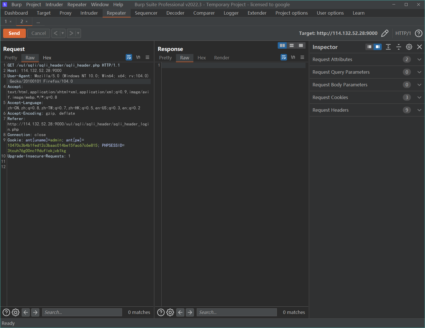This screenshot has height=328, width=425.
Task: Jump to next match in Request search
Action: 35,312
